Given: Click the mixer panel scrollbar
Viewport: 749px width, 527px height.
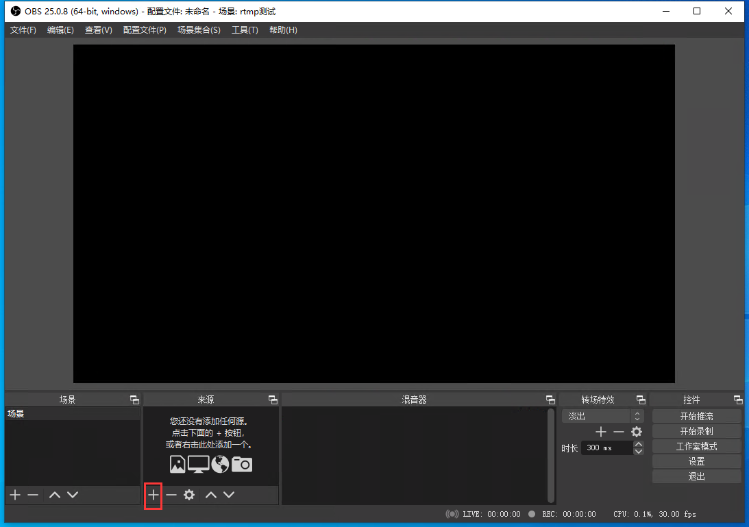Looking at the screenshot, I should [551, 455].
